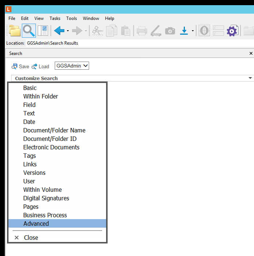The height and width of the screenshot is (256, 254).
Task: Click Save search button
Action: tap(20, 66)
